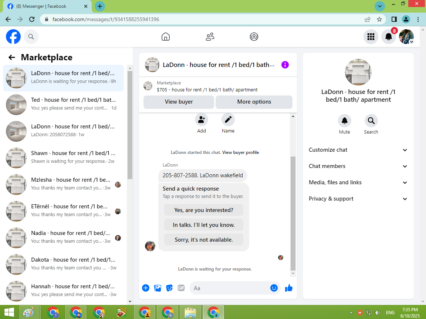Send a thumbs-up like
The height and width of the screenshot is (319, 426).
[288, 288]
